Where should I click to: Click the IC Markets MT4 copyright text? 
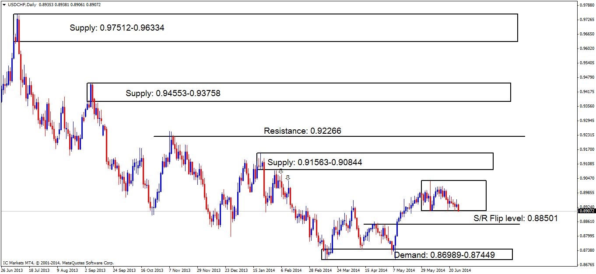click(58, 263)
